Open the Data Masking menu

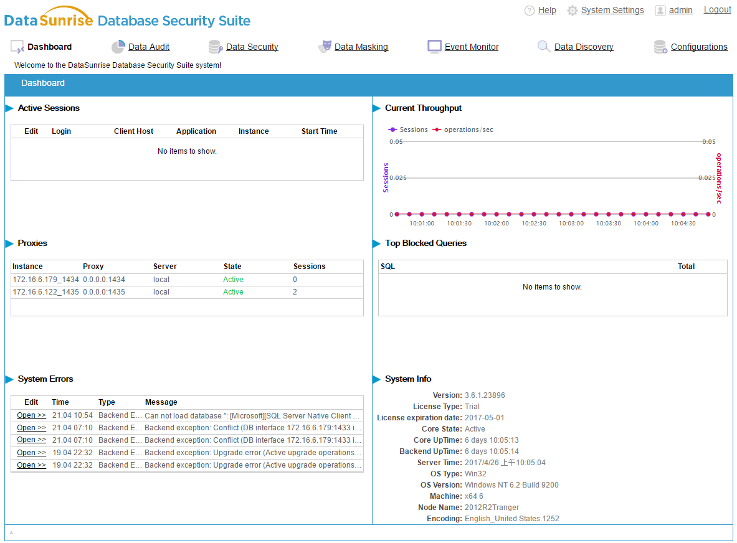(361, 47)
